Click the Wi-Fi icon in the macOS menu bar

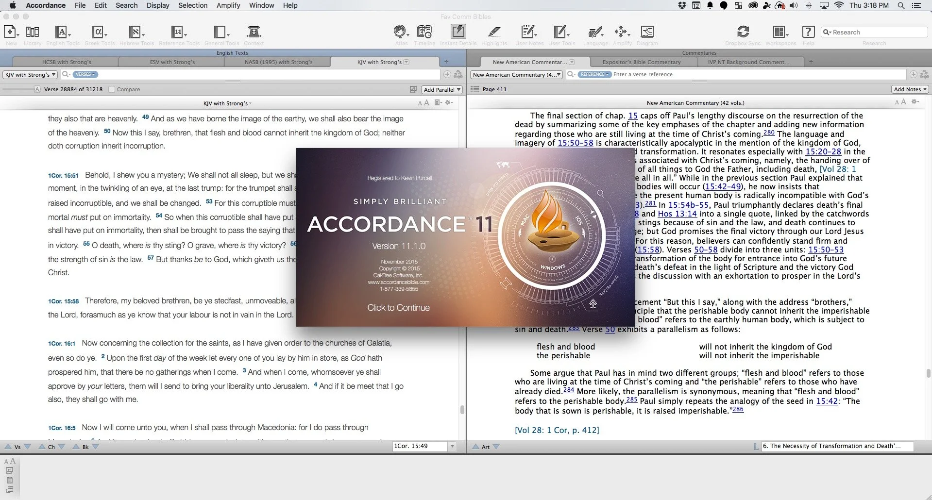(839, 5)
